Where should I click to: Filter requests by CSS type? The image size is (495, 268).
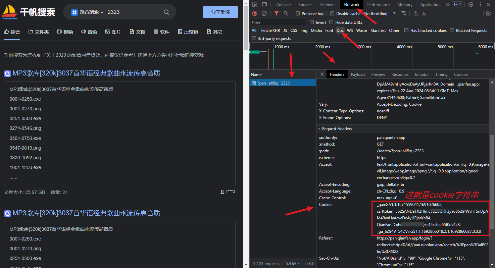click(294, 30)
